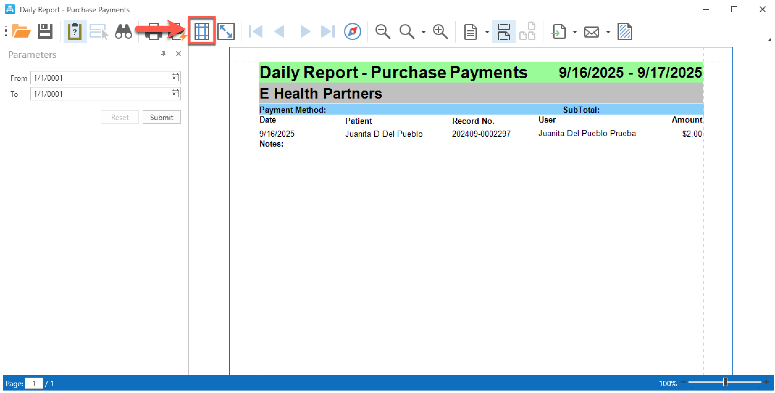Click the highlighted page margins icon

(202, 31)
